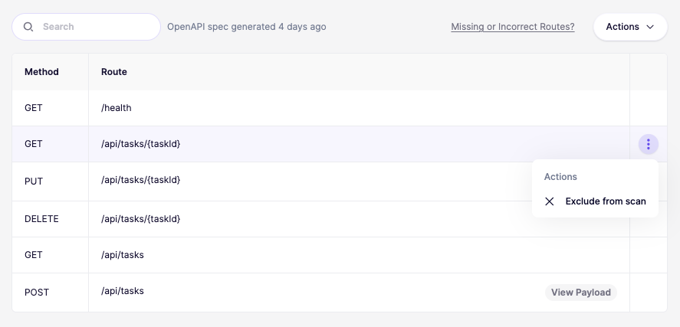Click the X icon beside Exclude from scan
This screenshot has height=327, width=680.
coord(550,201)
